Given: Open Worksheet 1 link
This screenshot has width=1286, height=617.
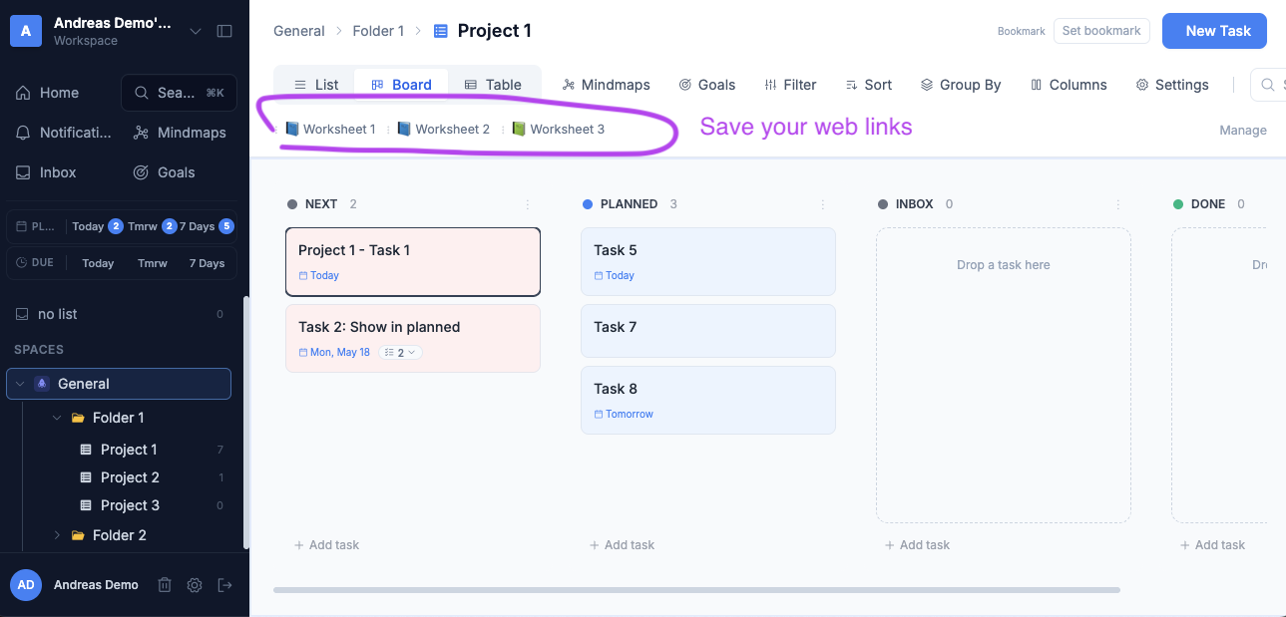Looking at the screenshot, I should click(x=330, y=130).
